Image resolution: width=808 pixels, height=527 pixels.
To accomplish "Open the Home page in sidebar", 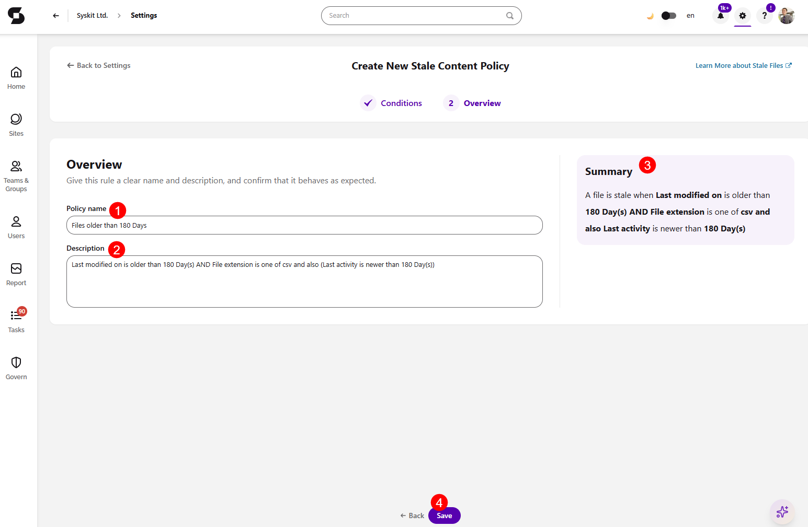I will [x=16, y=78].
